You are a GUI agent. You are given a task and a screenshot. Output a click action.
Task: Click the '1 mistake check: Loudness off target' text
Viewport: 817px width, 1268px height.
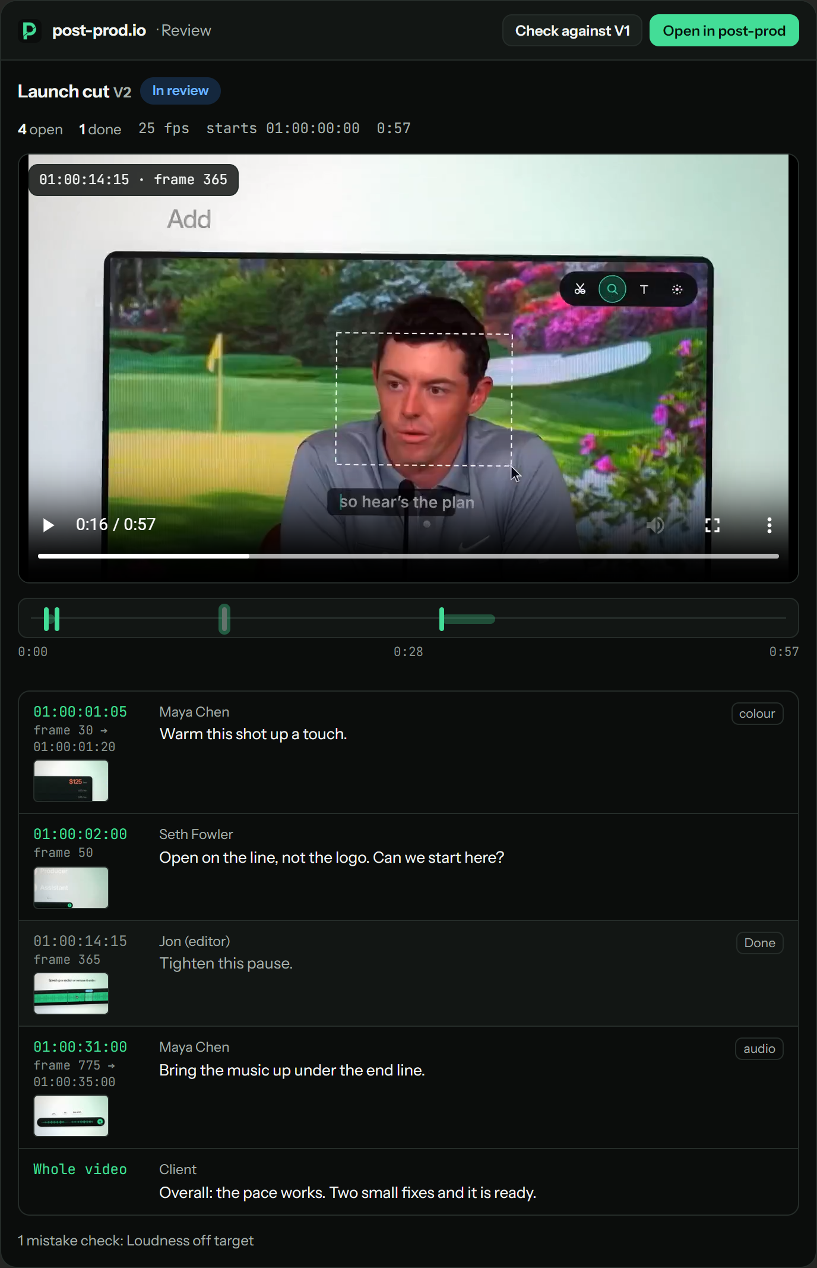click(136, 1240)
